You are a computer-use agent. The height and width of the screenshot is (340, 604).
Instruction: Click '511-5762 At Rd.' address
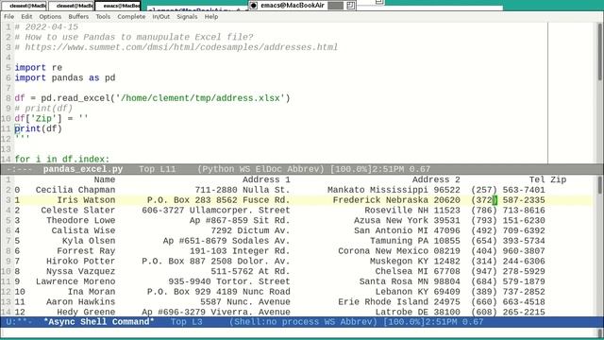tap(250, 271)
